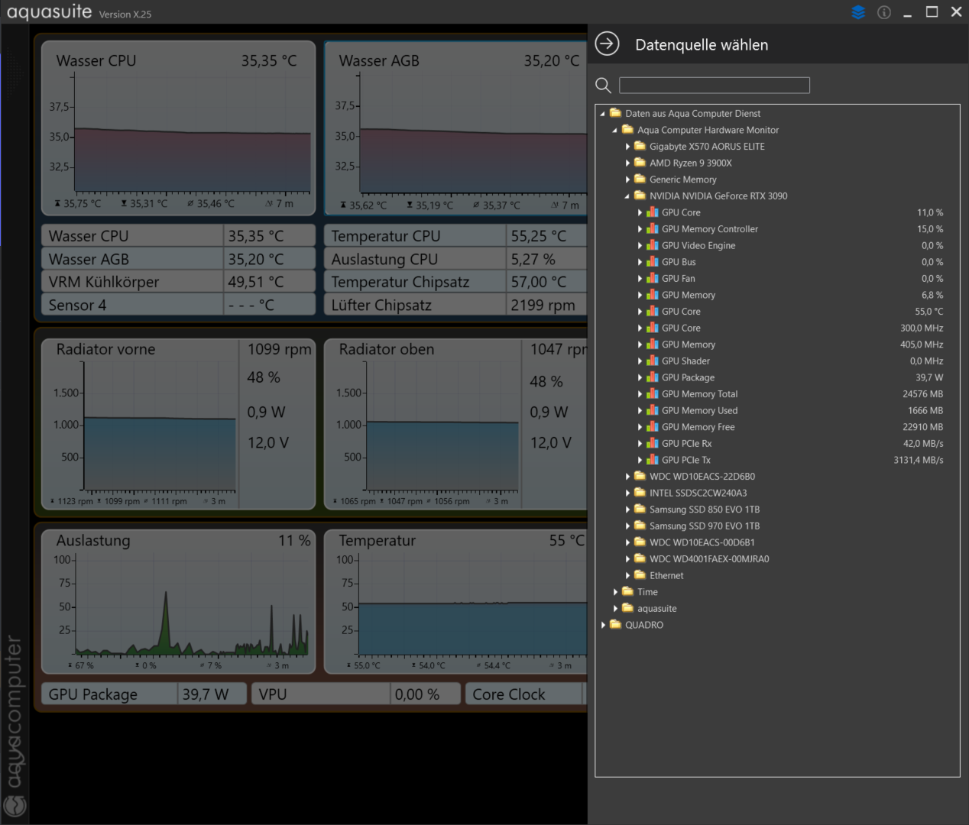969x825 pixels.
Task: Click the Auslastung usage chart
Action: [178, 602]
